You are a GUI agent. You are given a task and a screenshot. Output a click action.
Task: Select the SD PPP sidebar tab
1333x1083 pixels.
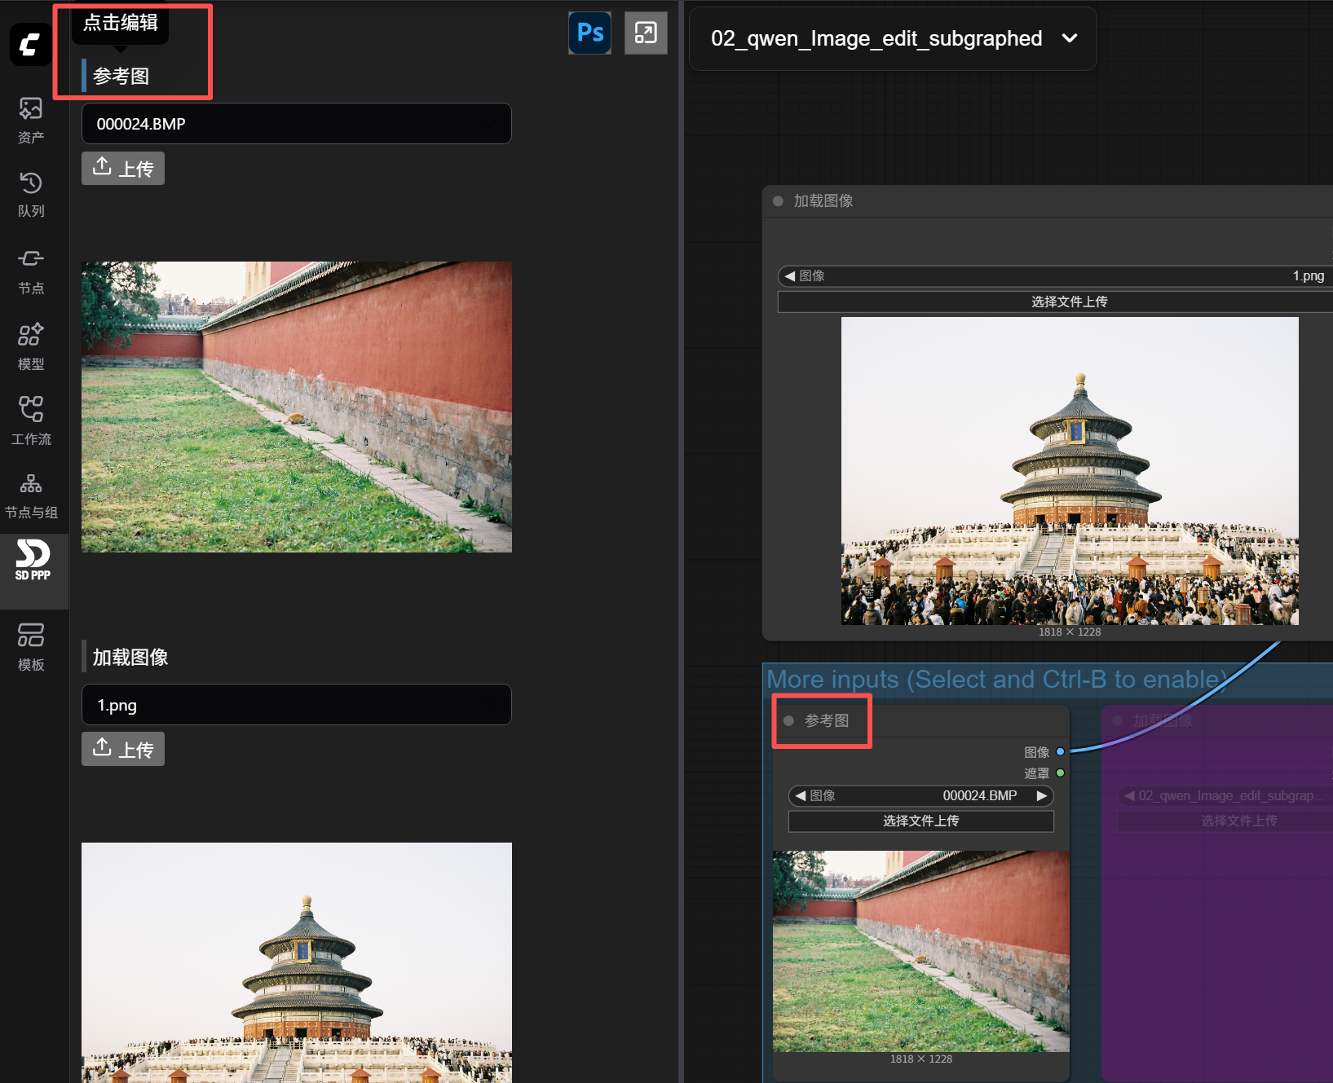(x=33, y=561)
